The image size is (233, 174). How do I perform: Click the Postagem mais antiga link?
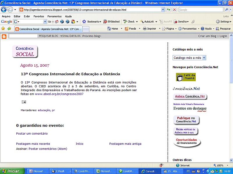pos(125,144)
